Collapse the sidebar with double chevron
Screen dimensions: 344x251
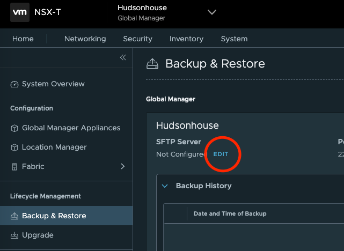pyautogui.click(x=123, y=57)
